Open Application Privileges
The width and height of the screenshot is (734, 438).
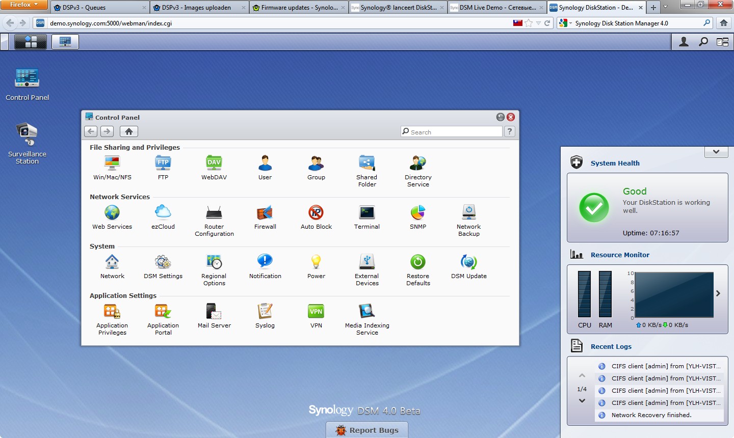pos(112,319)
